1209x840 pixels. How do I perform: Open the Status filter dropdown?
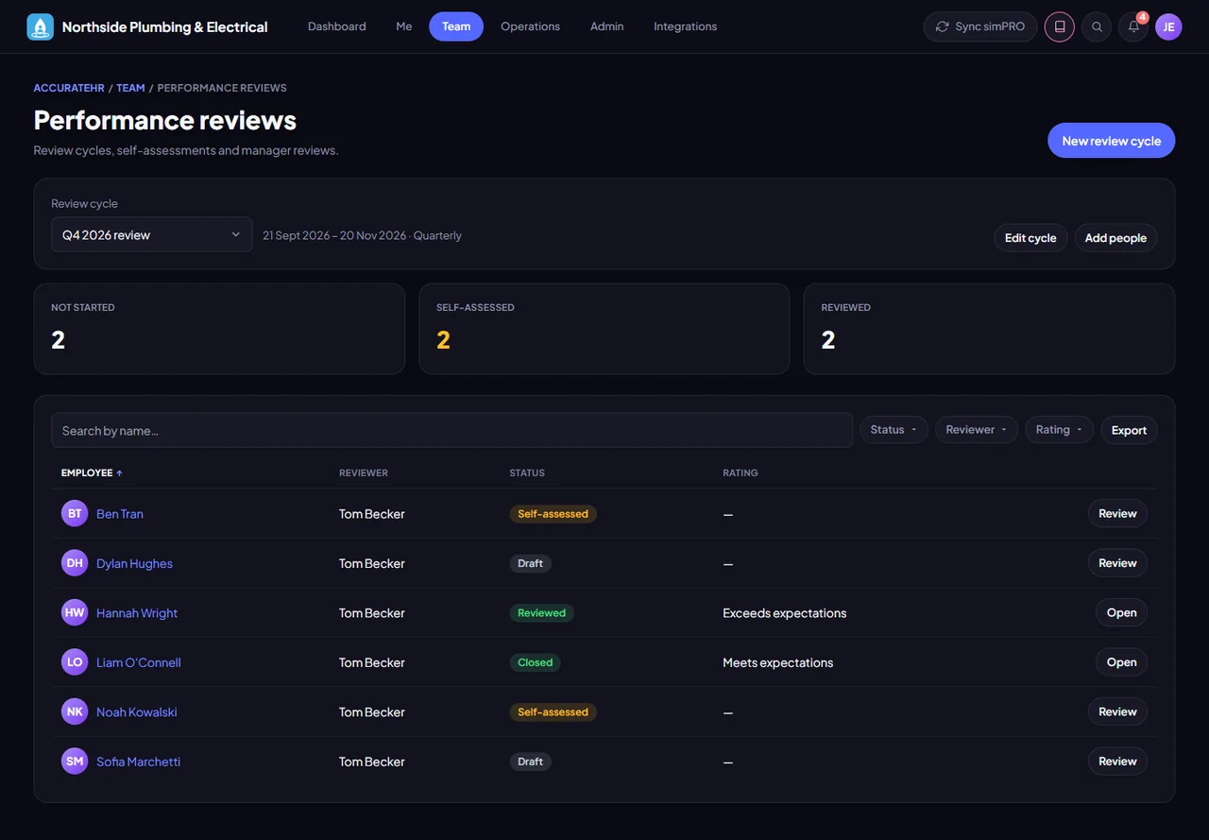894,430
